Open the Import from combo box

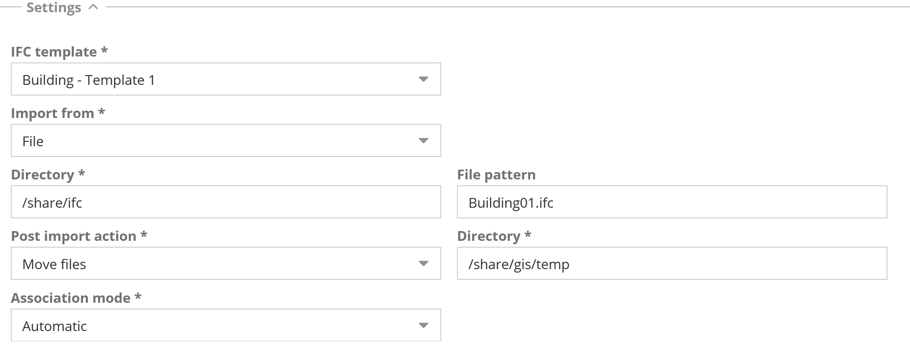point(215,141)
